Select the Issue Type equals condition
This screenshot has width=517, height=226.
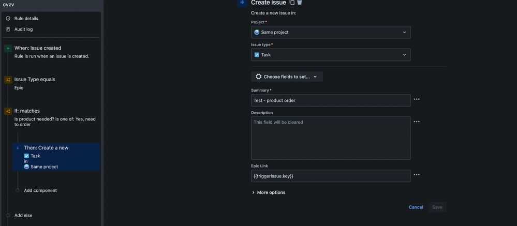(35, 80)
